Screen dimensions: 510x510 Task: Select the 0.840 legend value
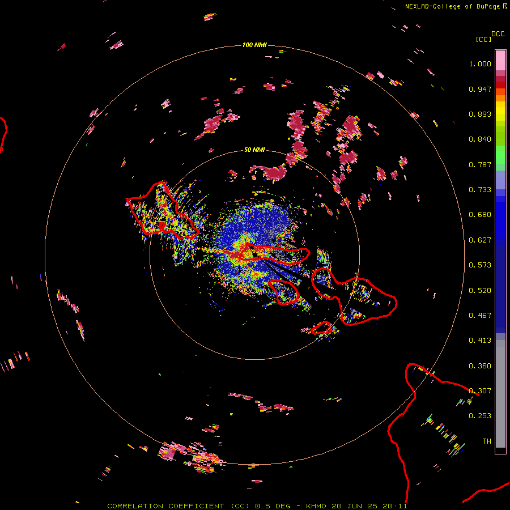[480, 139]
